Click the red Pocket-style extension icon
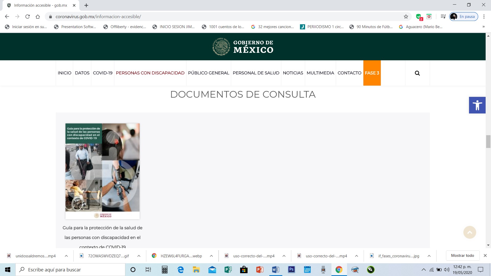 tap(429, 17)
